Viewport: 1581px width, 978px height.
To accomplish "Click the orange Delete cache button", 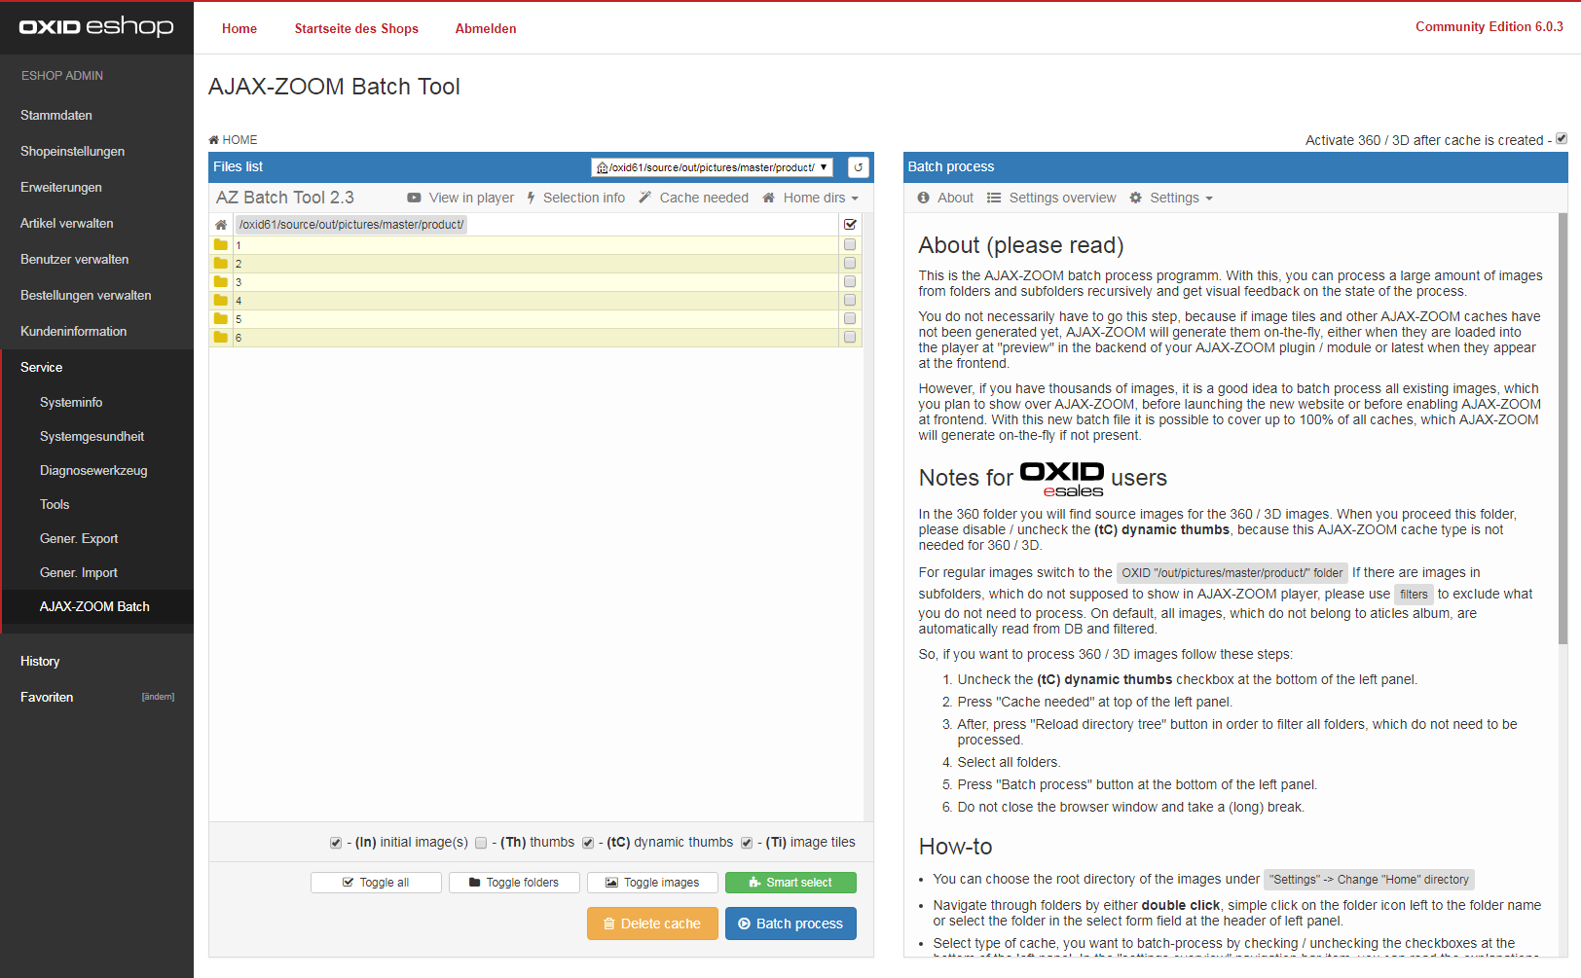I will tap(652, 924).
